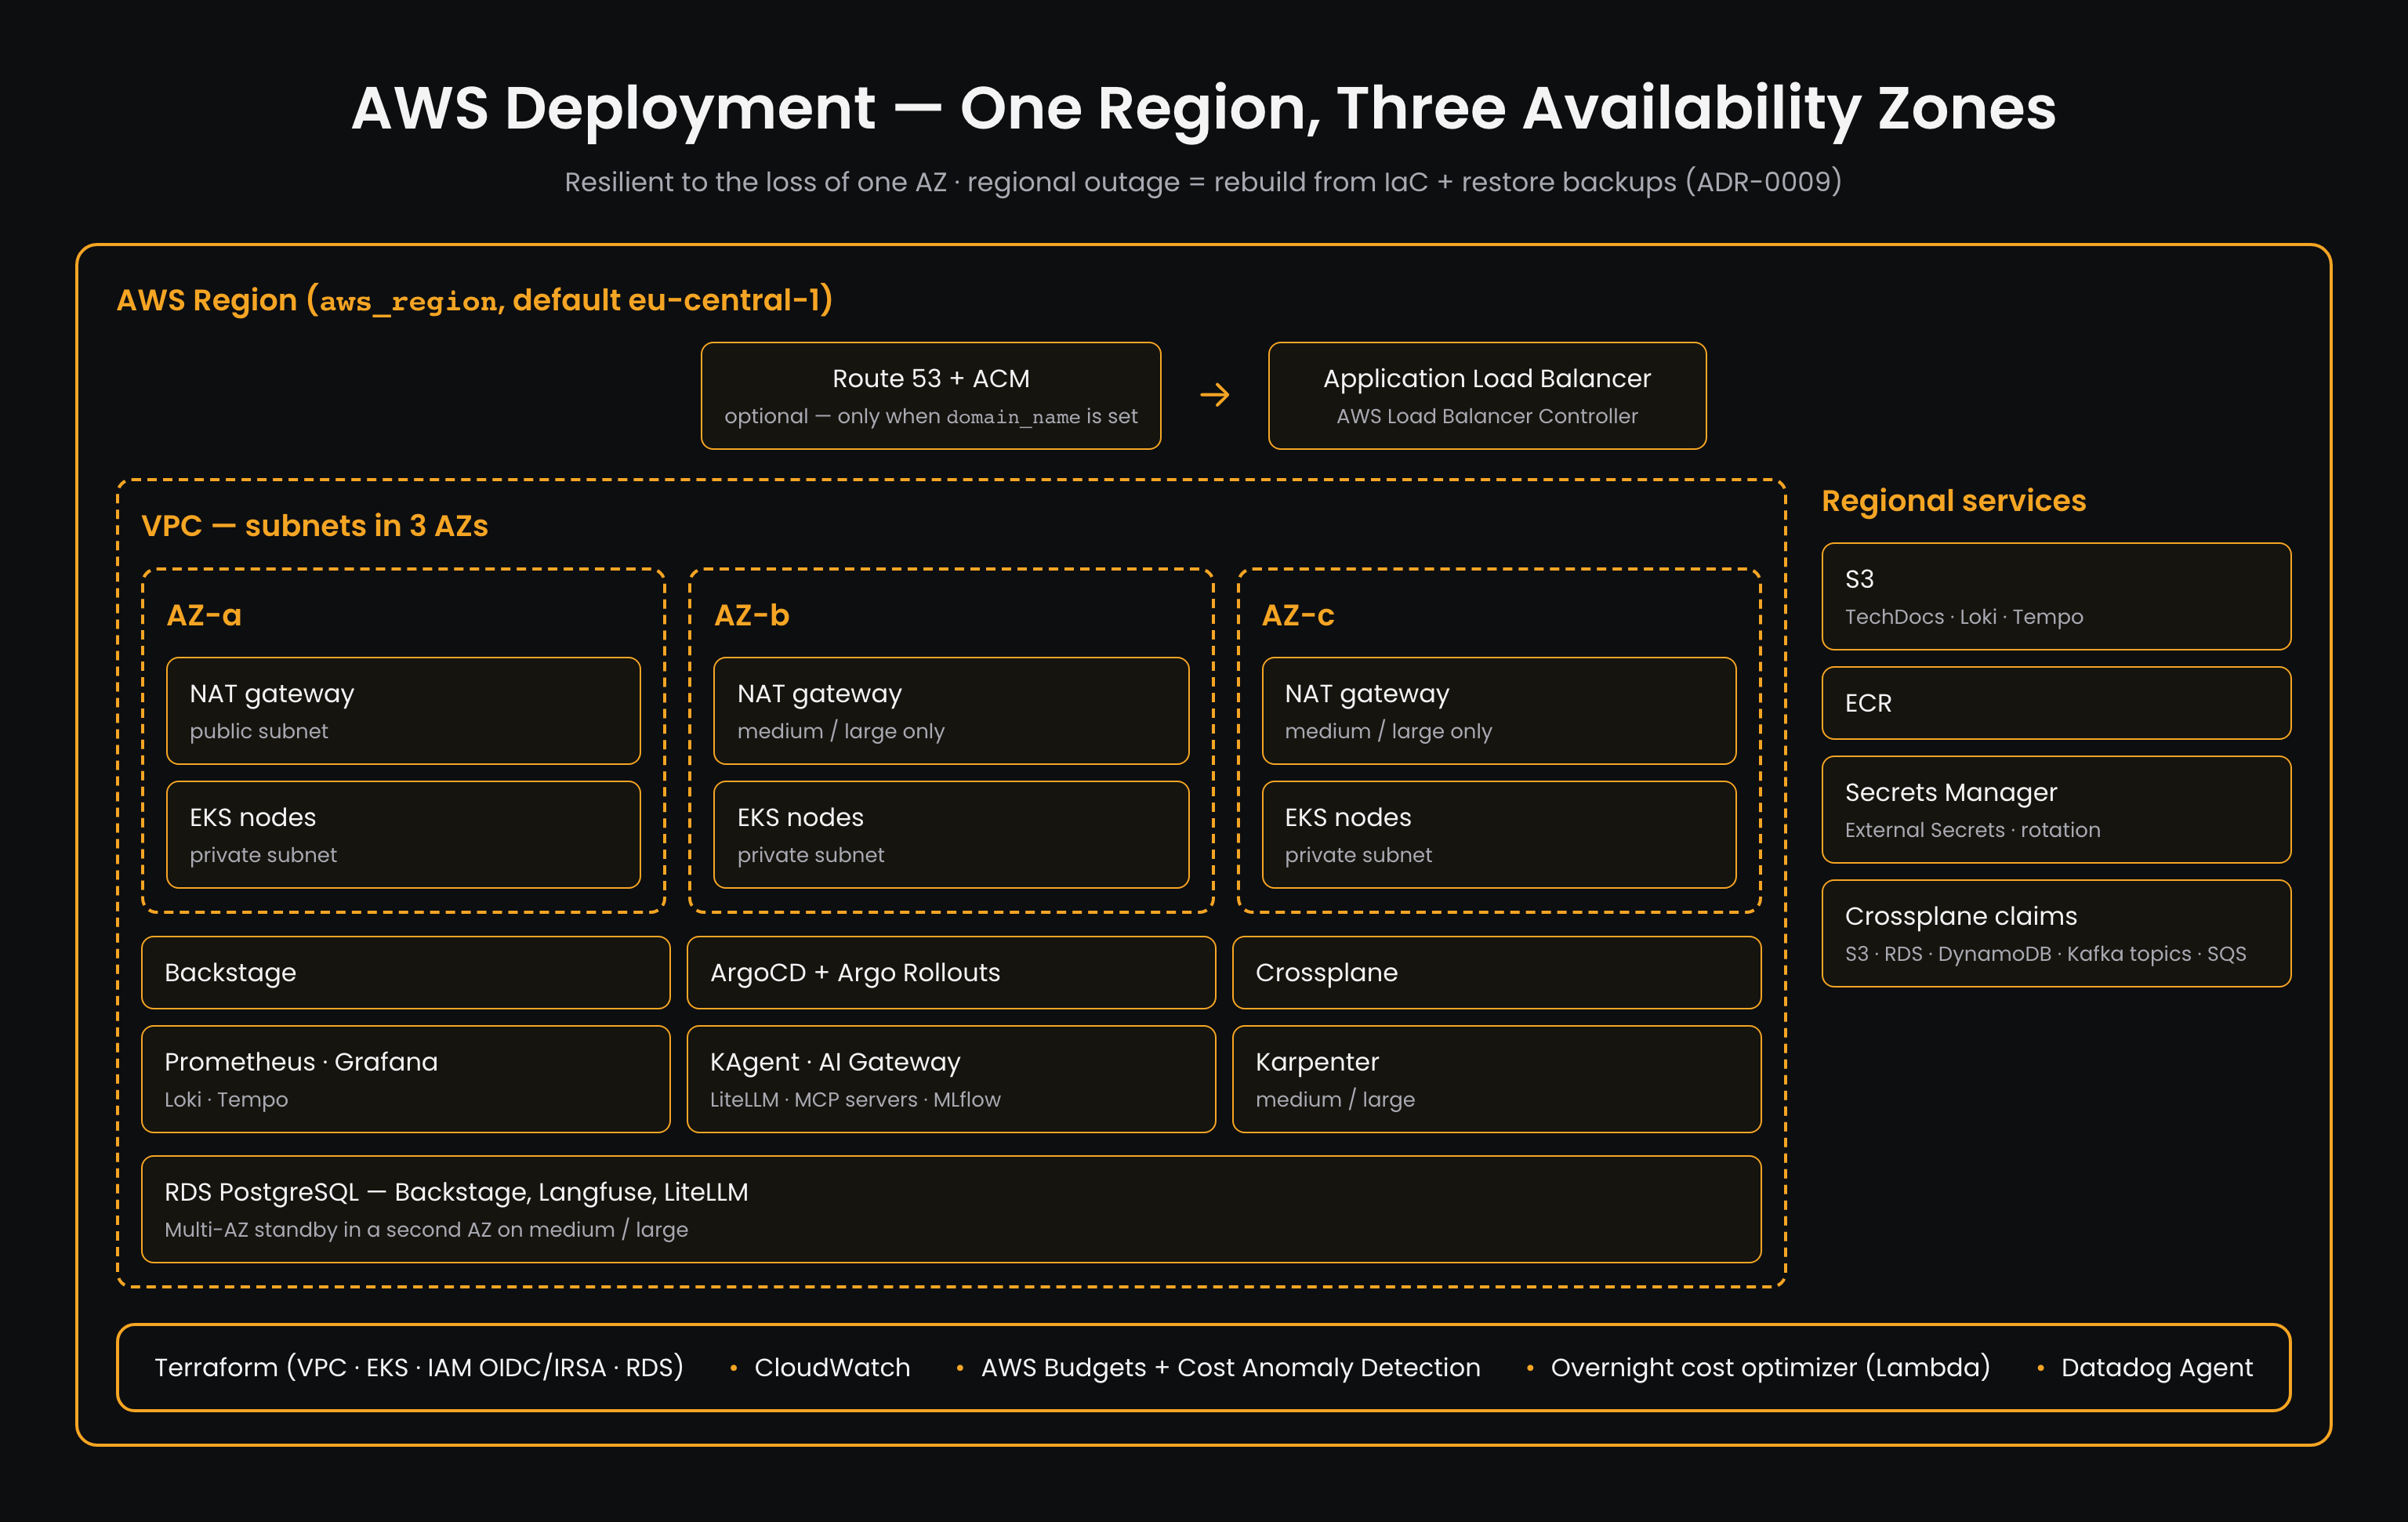Click the 'CloudWatch' text in the bottom bar

point(832,1368)
